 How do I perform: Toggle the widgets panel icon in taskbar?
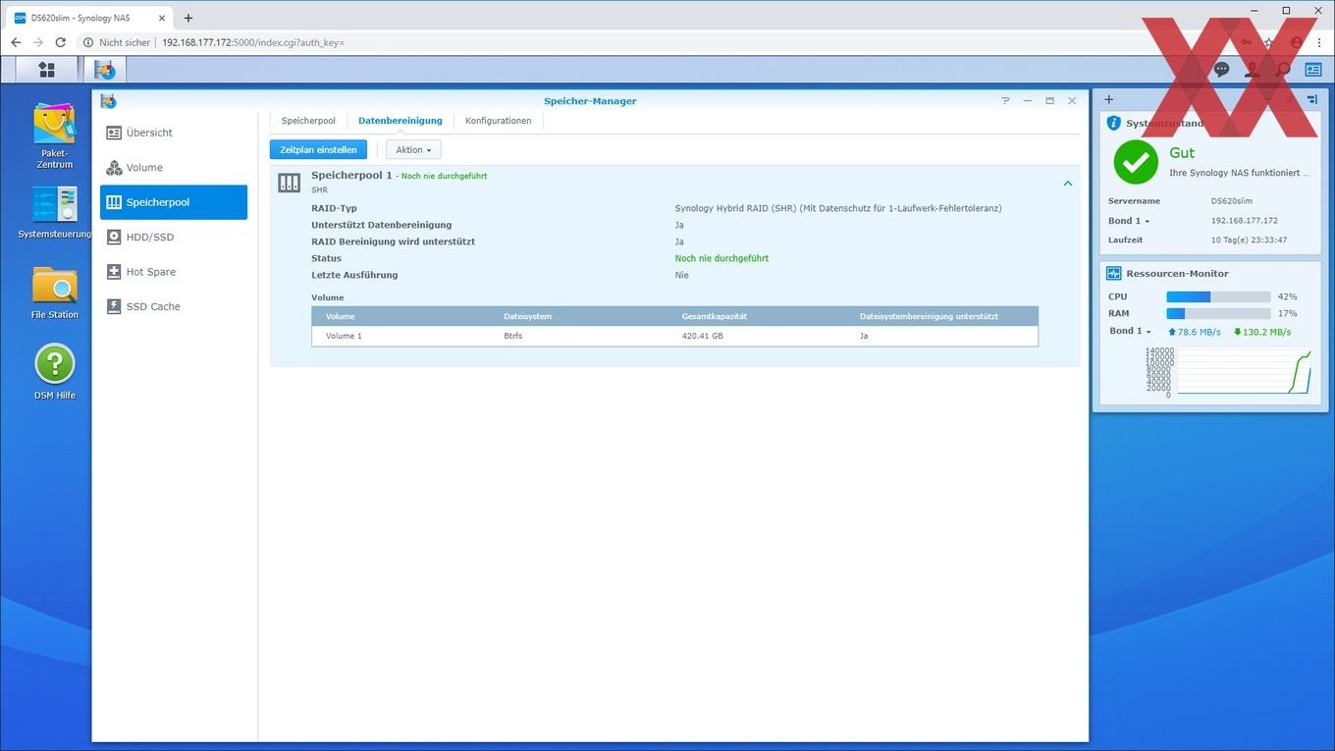1312,70
